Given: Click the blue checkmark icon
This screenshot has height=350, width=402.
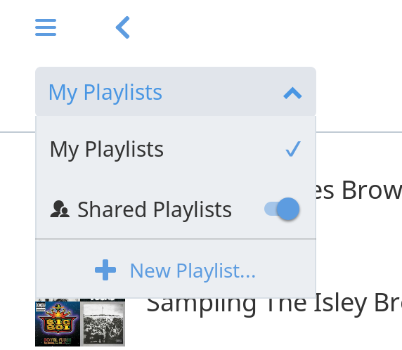Looking at the screenshot, I should pos(293,149).
